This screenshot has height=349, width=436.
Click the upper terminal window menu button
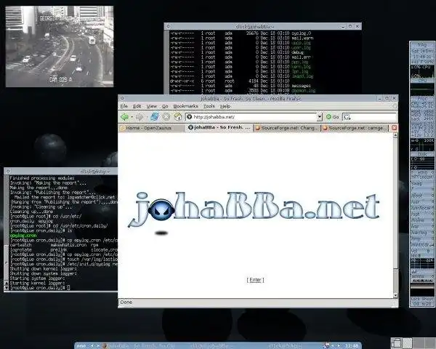(168, 26)
